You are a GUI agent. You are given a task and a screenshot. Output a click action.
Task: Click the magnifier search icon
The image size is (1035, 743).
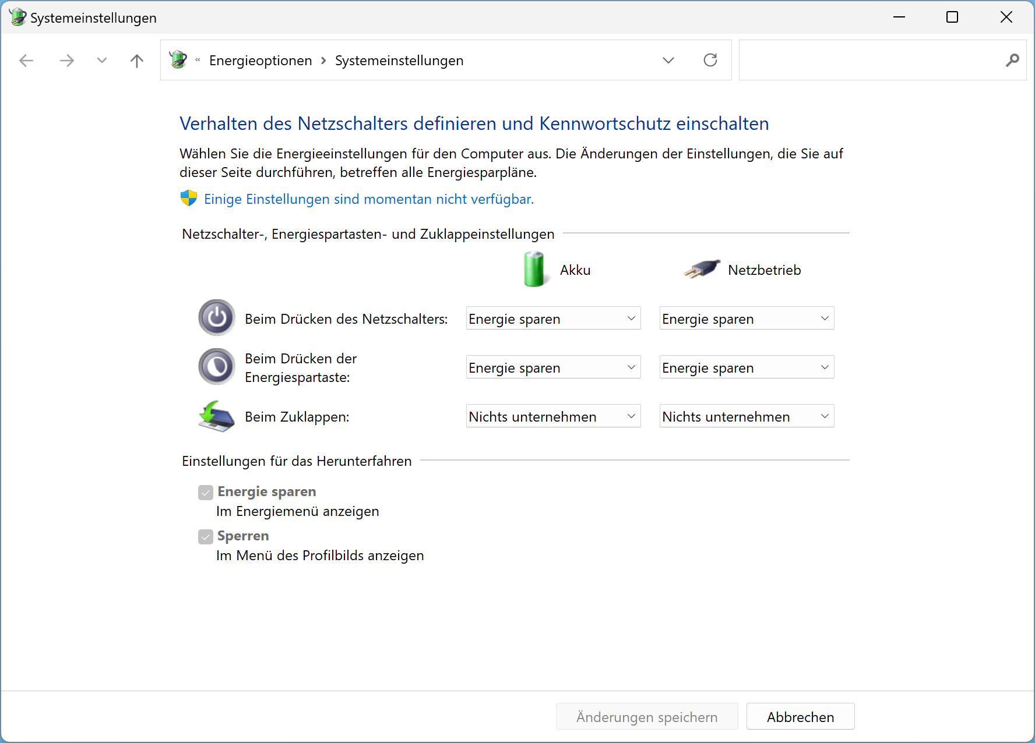[1012, 60]
